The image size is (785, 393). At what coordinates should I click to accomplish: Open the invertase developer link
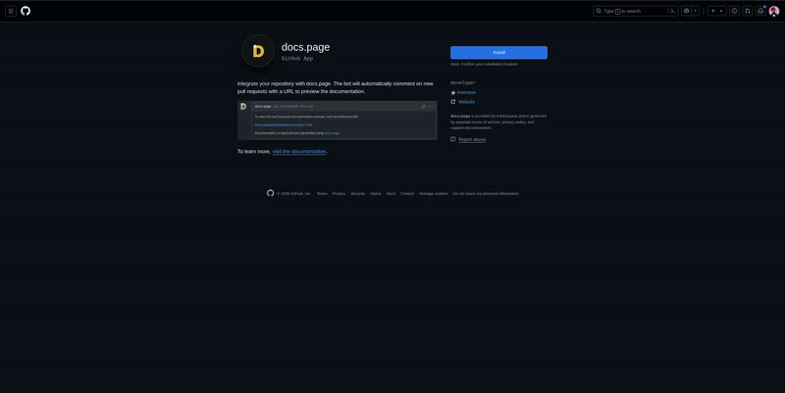point(466,92)
